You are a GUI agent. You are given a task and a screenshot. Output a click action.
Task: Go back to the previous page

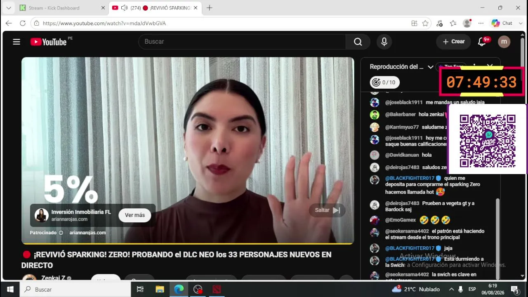coord(9,24)
